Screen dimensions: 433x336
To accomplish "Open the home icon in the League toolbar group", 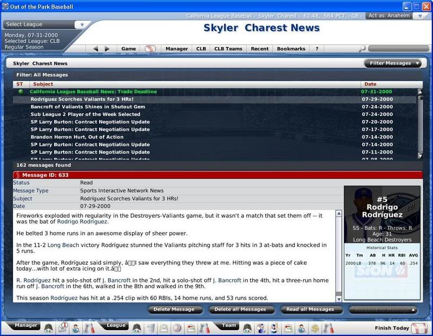I will pyautogui.click(x=137, y=328).
